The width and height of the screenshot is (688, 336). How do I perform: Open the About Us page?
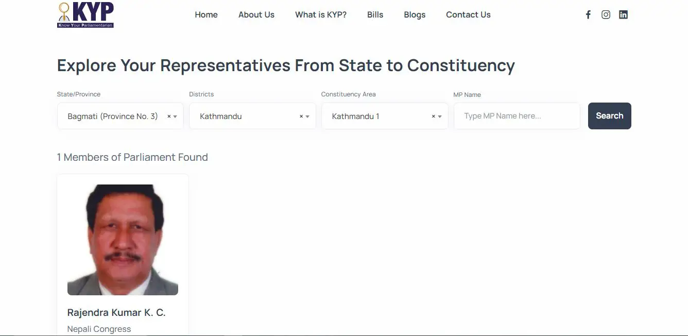click(256, 14)
